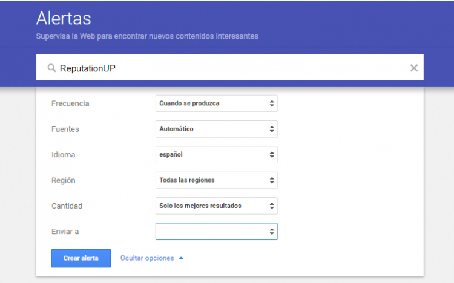Click the Enviar a label
Viewport: 454px width, 283px height.
click(65, 232)
